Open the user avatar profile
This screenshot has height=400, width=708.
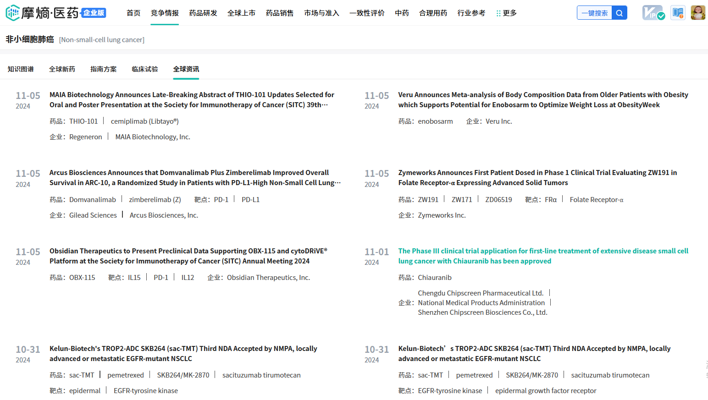click(x=698, y=13)
